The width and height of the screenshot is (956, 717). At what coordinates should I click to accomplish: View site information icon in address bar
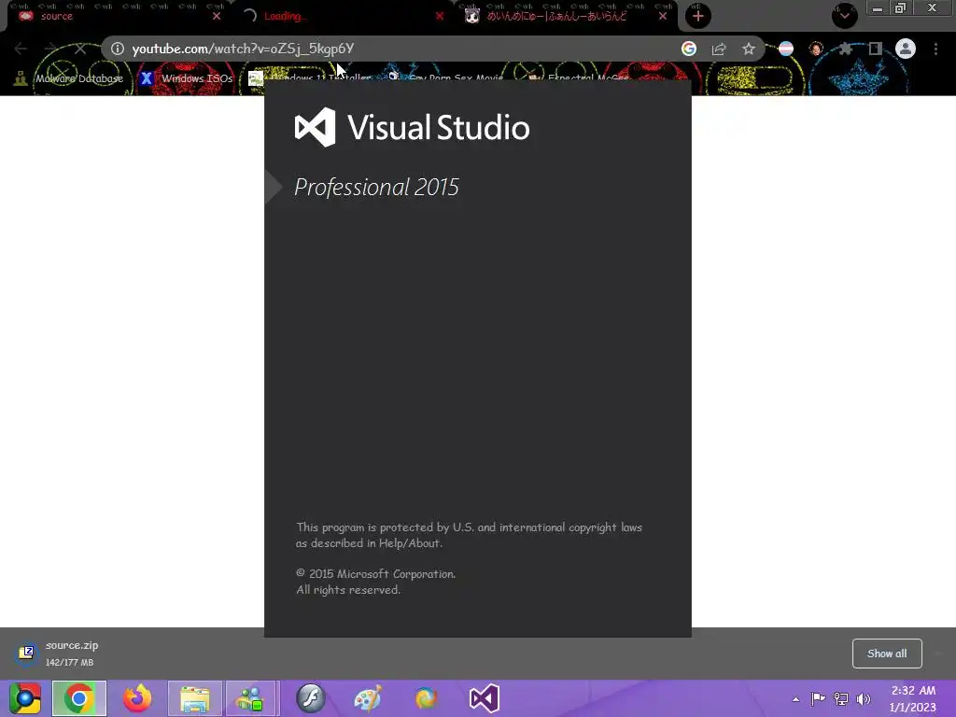(x=117, y=49)
